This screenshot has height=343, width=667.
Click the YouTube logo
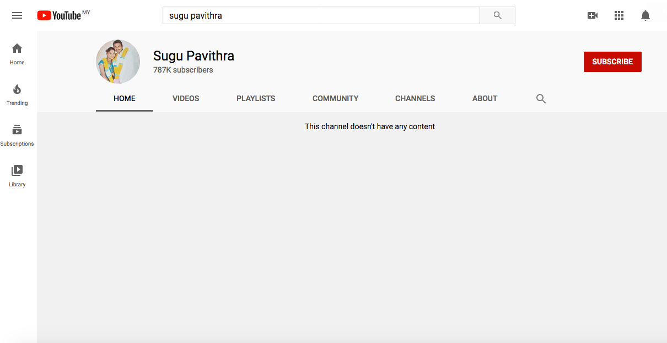pos(60,15)
